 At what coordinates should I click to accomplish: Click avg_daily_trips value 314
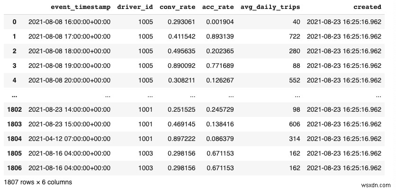pos(295,139)
